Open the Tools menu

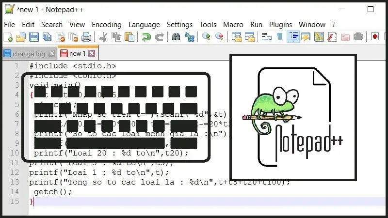[x=208, y=25]
